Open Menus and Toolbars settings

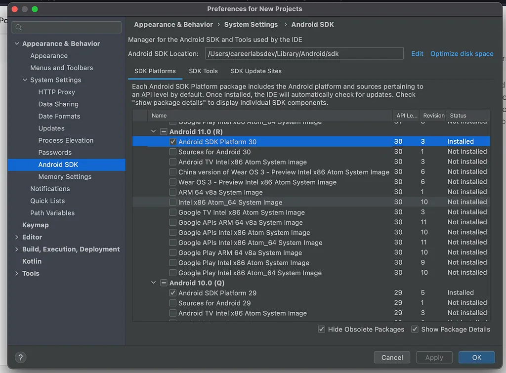tap(62, 68)
